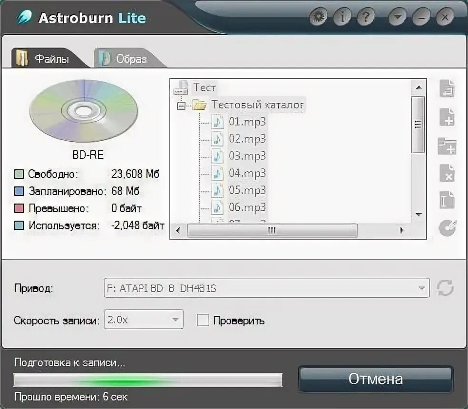The height and width of the screenshot is (409, 468).
Task: Click the add folder icon
Action: (447, 146)
